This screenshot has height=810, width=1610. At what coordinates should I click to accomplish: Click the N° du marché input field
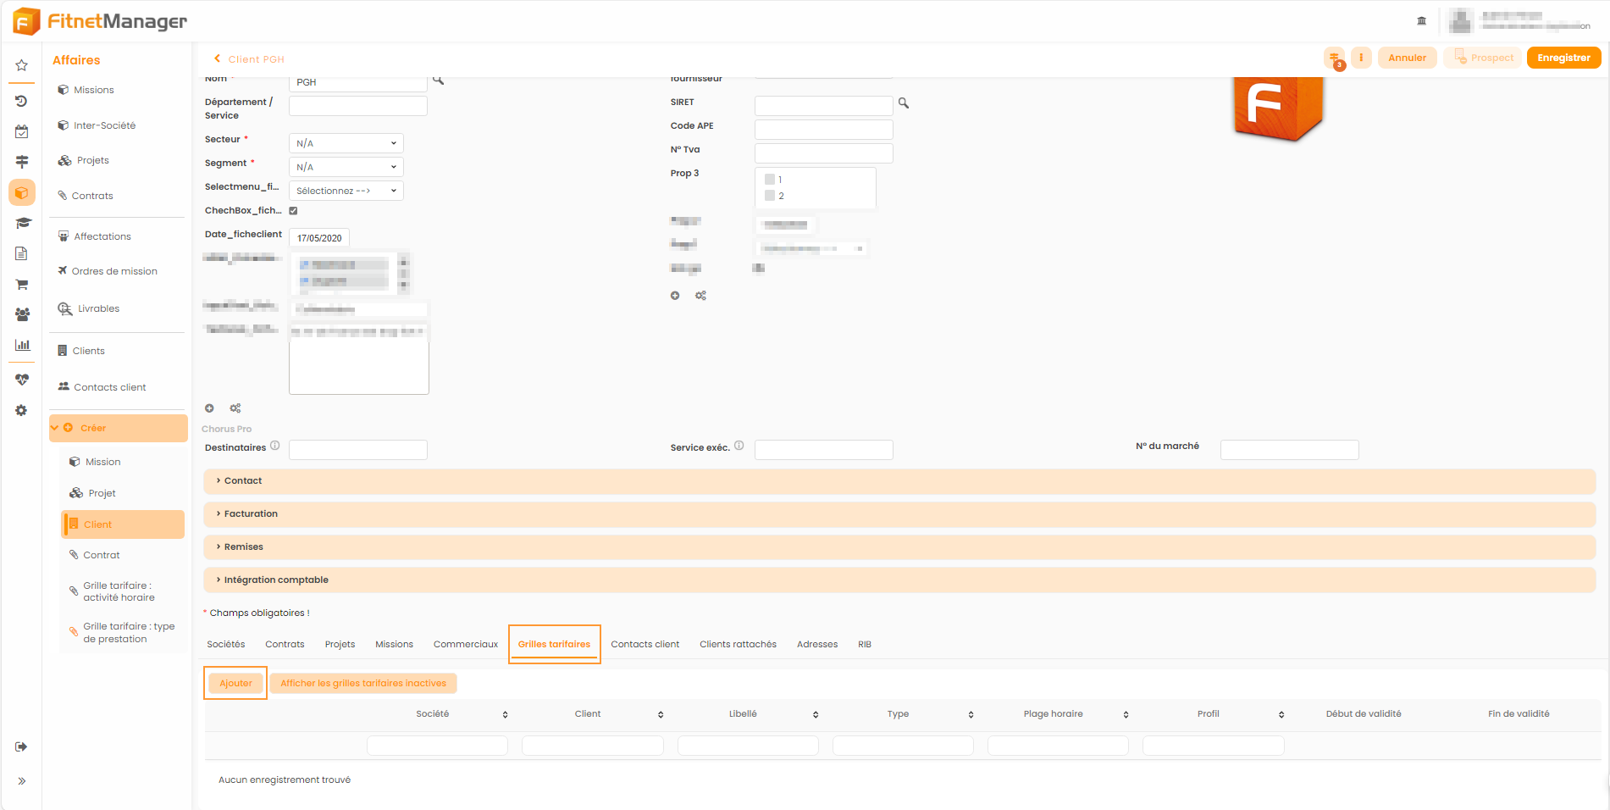pyautogui.click(x=1289, y=450)
